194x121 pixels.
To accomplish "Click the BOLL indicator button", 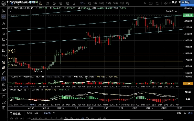I will pyautogui.click(x=30, y=113).
